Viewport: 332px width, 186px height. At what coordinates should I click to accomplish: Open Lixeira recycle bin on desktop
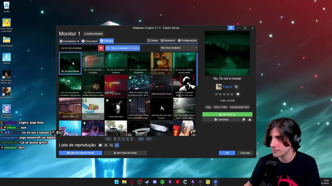coord(6,7)
